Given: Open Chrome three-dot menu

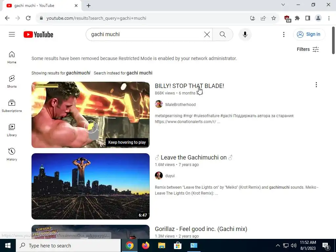Looking at the screenshot, I should pos(329,18).
